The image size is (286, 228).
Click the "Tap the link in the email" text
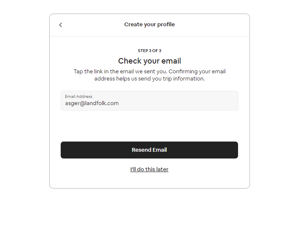(x=104, y=71)
